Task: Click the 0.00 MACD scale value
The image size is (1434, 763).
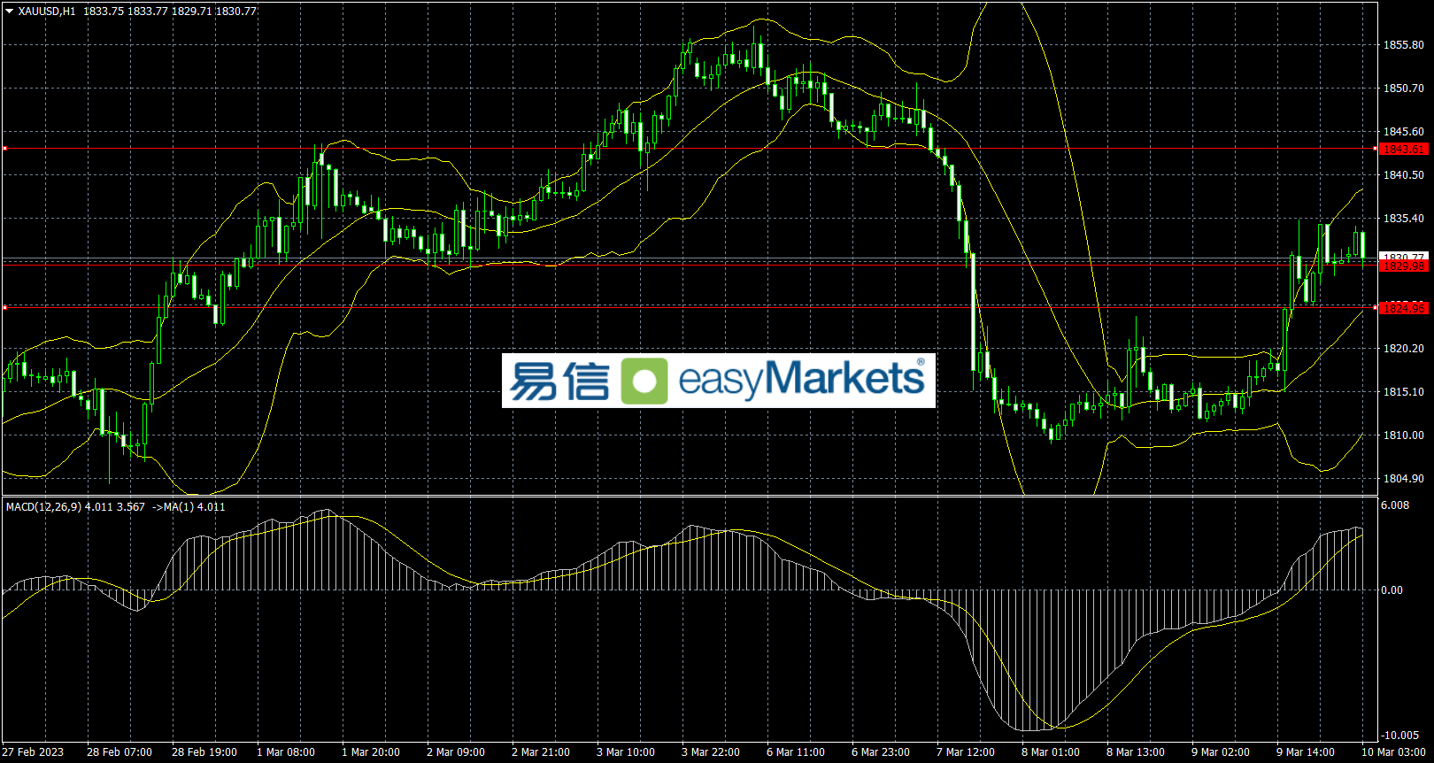Action: pos(1392,590)
